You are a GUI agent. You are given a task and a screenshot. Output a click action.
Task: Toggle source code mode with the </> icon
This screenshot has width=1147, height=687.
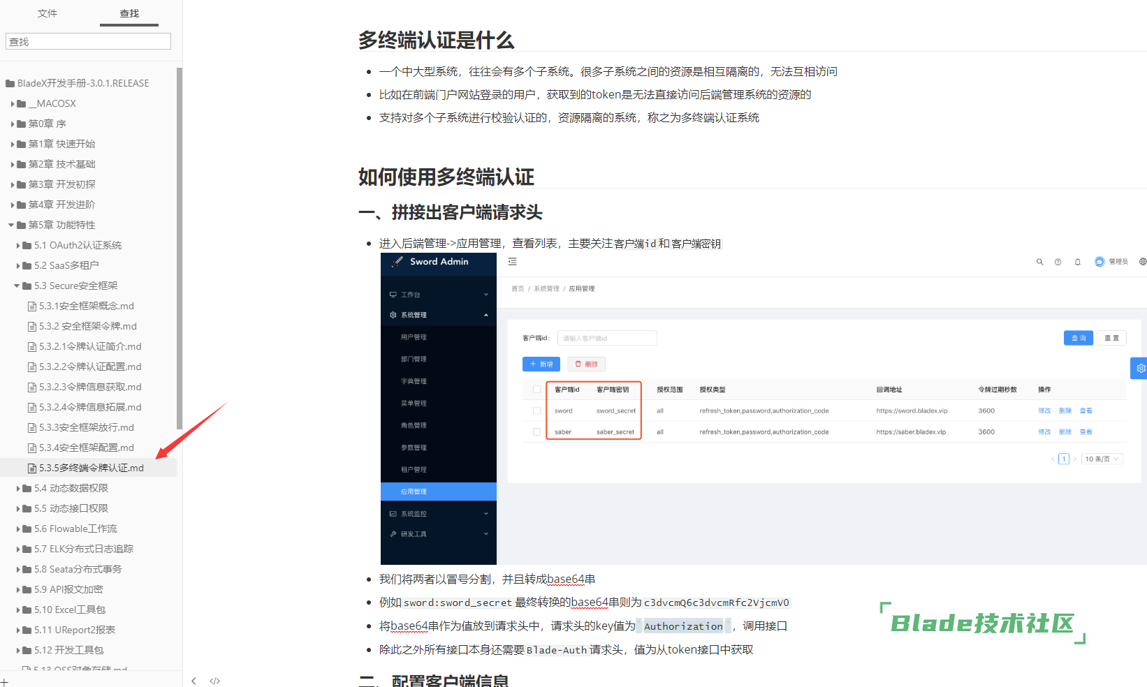pos(214,681)
